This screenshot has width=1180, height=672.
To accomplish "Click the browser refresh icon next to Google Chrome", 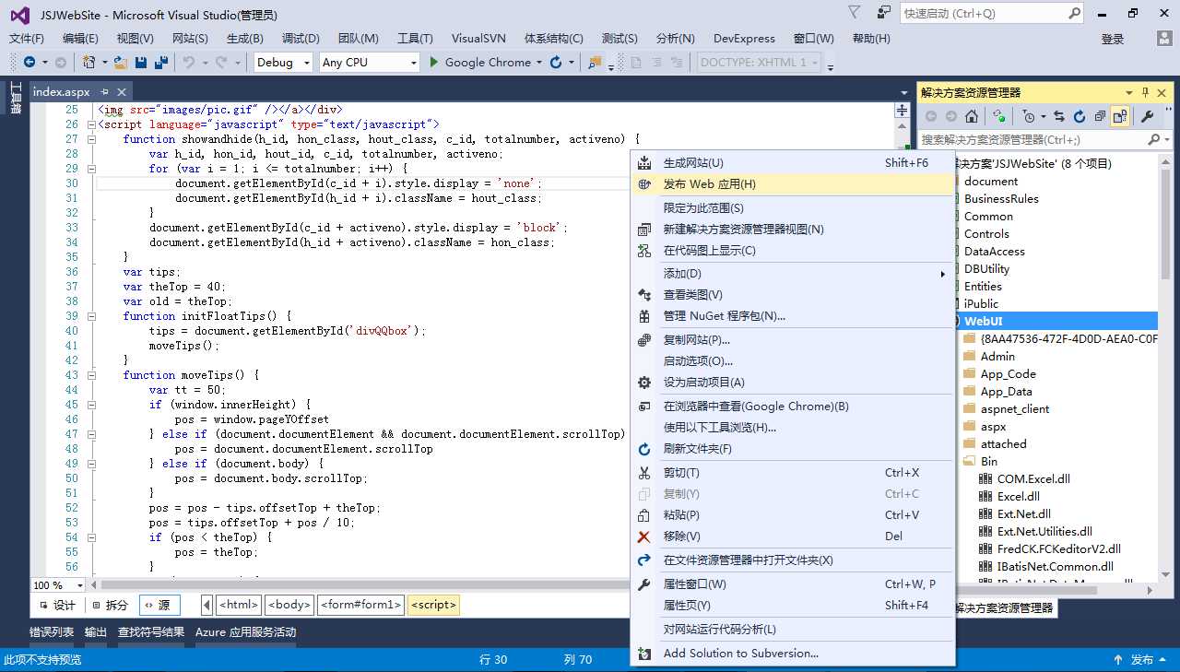I will [556, 62].
